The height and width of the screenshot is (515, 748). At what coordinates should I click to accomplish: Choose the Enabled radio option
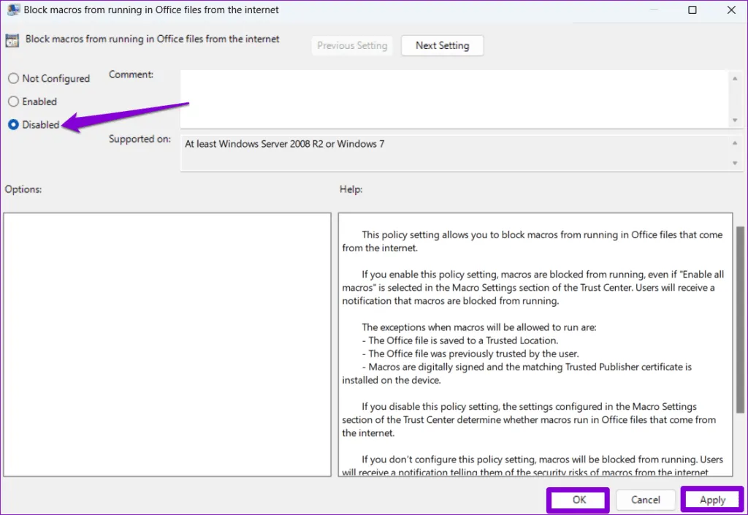click(x=13, y=102)
